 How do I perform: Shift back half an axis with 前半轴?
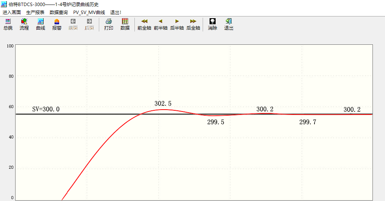pos(161,24)
